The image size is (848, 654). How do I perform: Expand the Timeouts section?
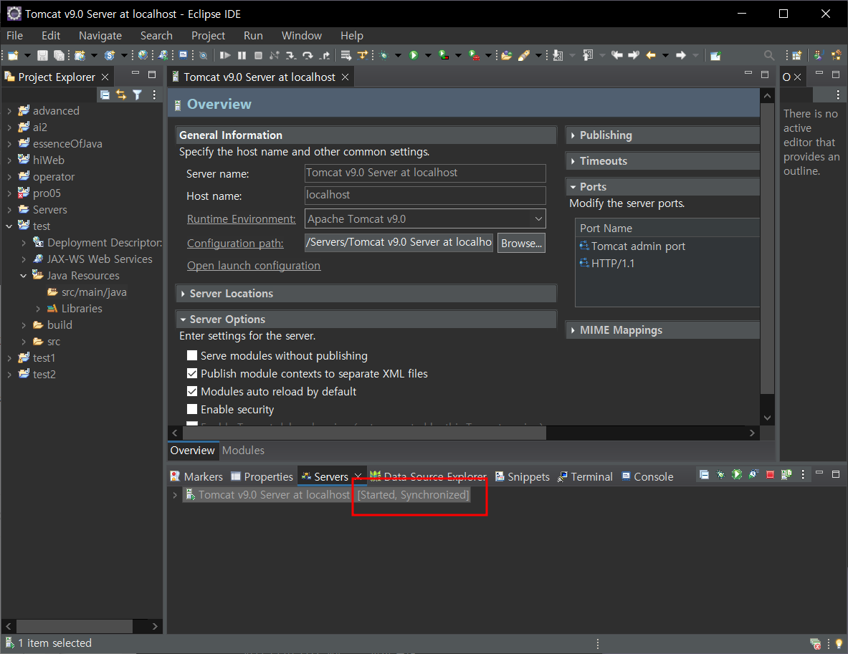click(573, 161)
